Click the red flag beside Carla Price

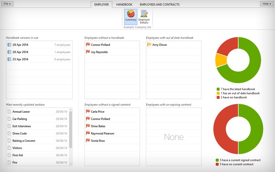pyautogui.click(x=88, y=111)
